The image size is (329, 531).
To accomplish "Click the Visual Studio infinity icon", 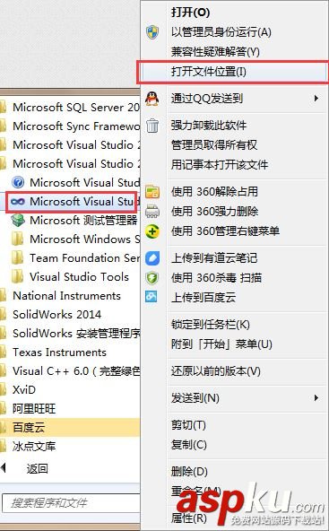I will click(x=18, y=202).
